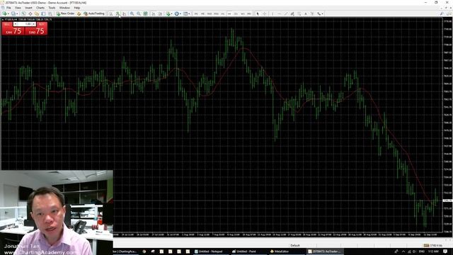Click the Search magnifier icon
Image resolution: width=453 pixels, height=255 pixels.
[442, 13]
